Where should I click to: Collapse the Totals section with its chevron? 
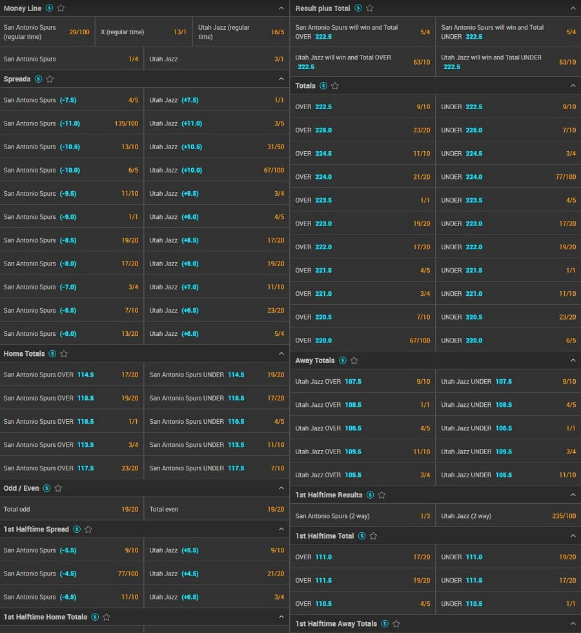click(573, 85)
